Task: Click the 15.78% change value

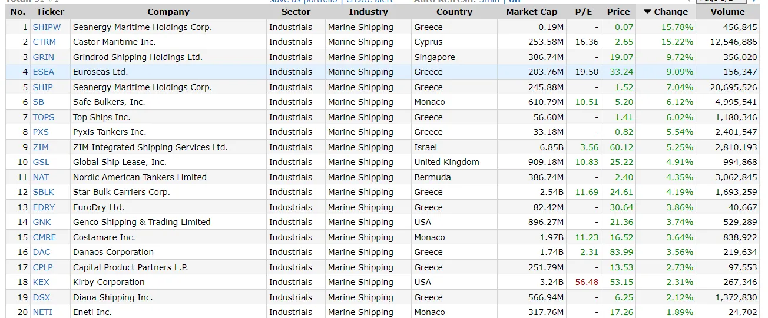Action: click(x=677, y=27)
